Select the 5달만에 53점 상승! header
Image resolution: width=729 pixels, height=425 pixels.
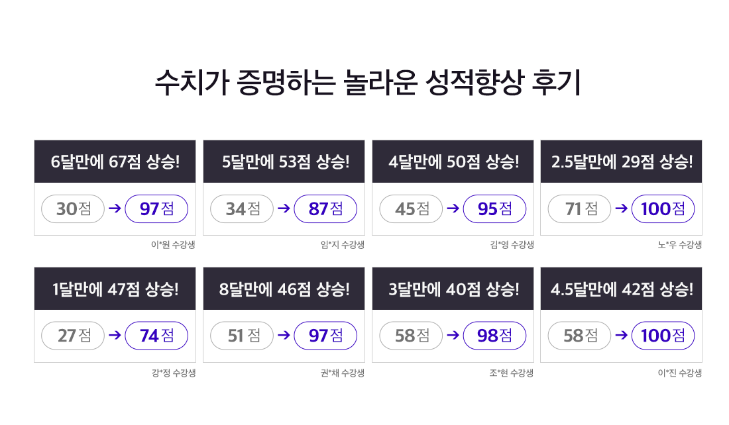coord(284,162)
